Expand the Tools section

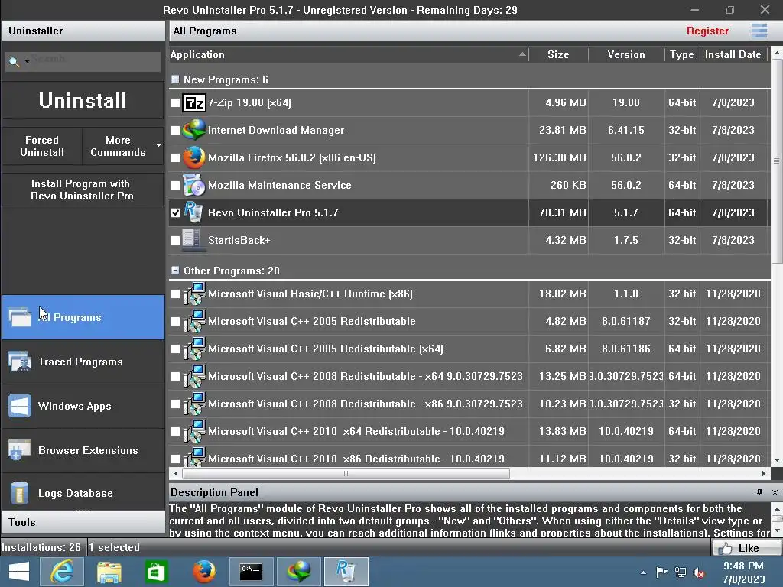(83, 522)
